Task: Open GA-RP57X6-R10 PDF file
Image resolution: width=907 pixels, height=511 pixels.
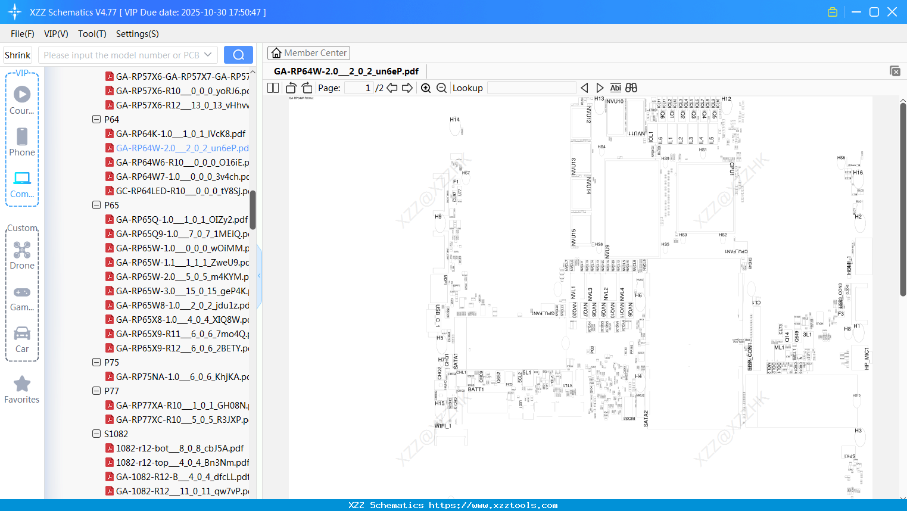Action: (177, 91)
